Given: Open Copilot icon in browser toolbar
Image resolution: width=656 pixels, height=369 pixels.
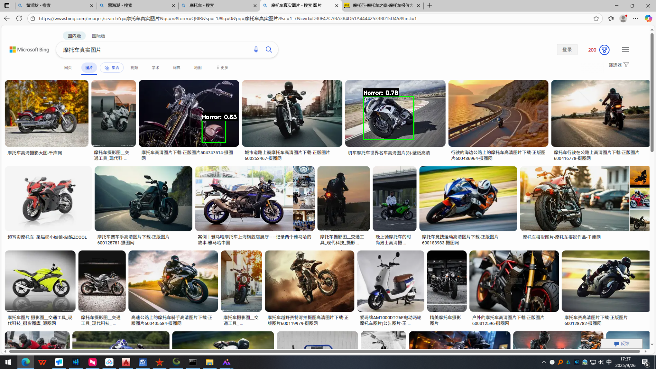Looking at the screenshot, I should tap(648, 18).
